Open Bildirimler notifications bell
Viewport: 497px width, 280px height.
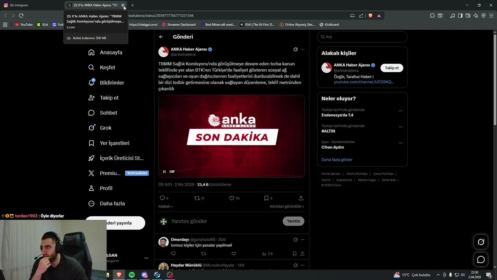106,82
